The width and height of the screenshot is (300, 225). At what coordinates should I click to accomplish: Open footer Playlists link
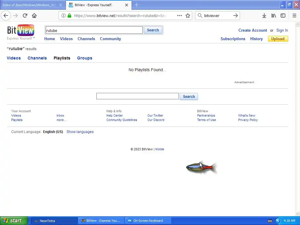17,120
